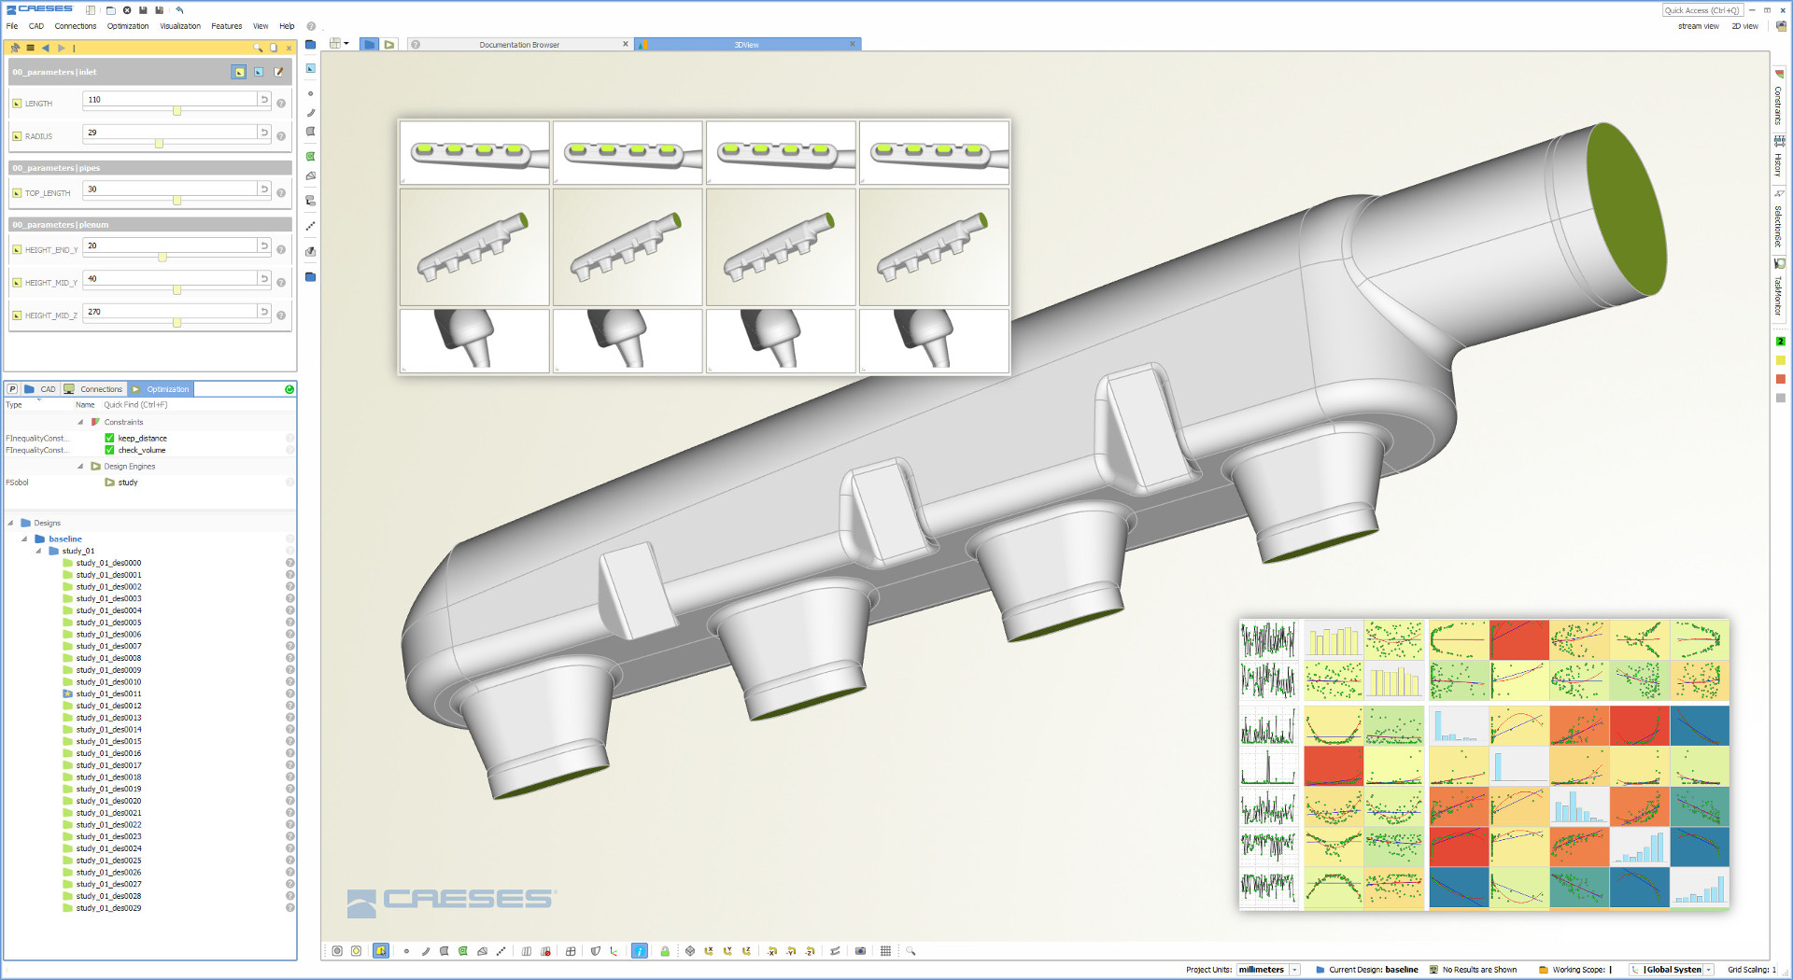
Task: Open the Features menu
Action: coord(226,26)
